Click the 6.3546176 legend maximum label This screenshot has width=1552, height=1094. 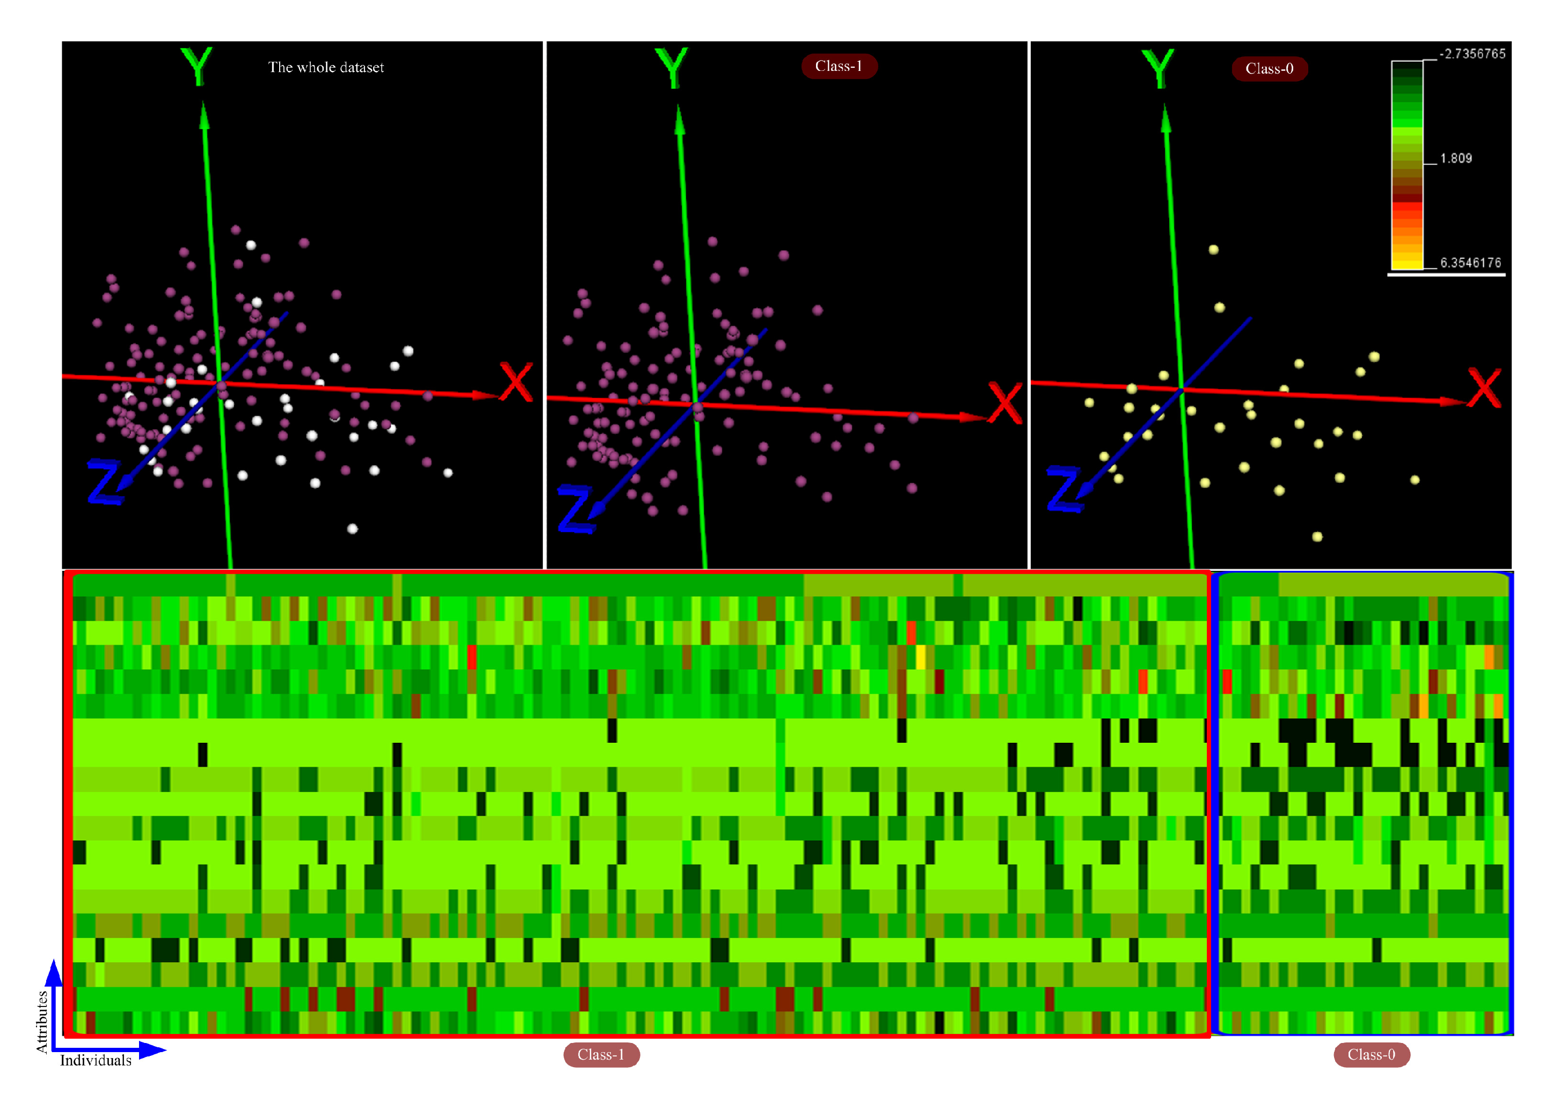1470,263
